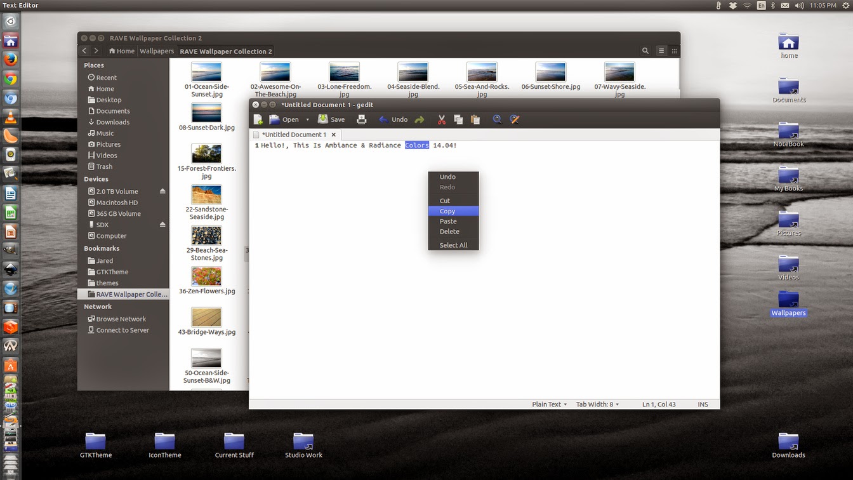The height and width of the screenshot is (480, 853).
Task: Open Recent in the Places sidebar
Action: coord(102,77)
